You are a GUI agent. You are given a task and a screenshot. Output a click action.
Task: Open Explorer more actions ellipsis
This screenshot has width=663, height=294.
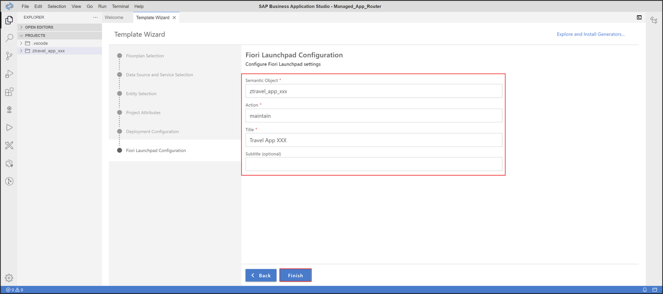coord(95,17)
